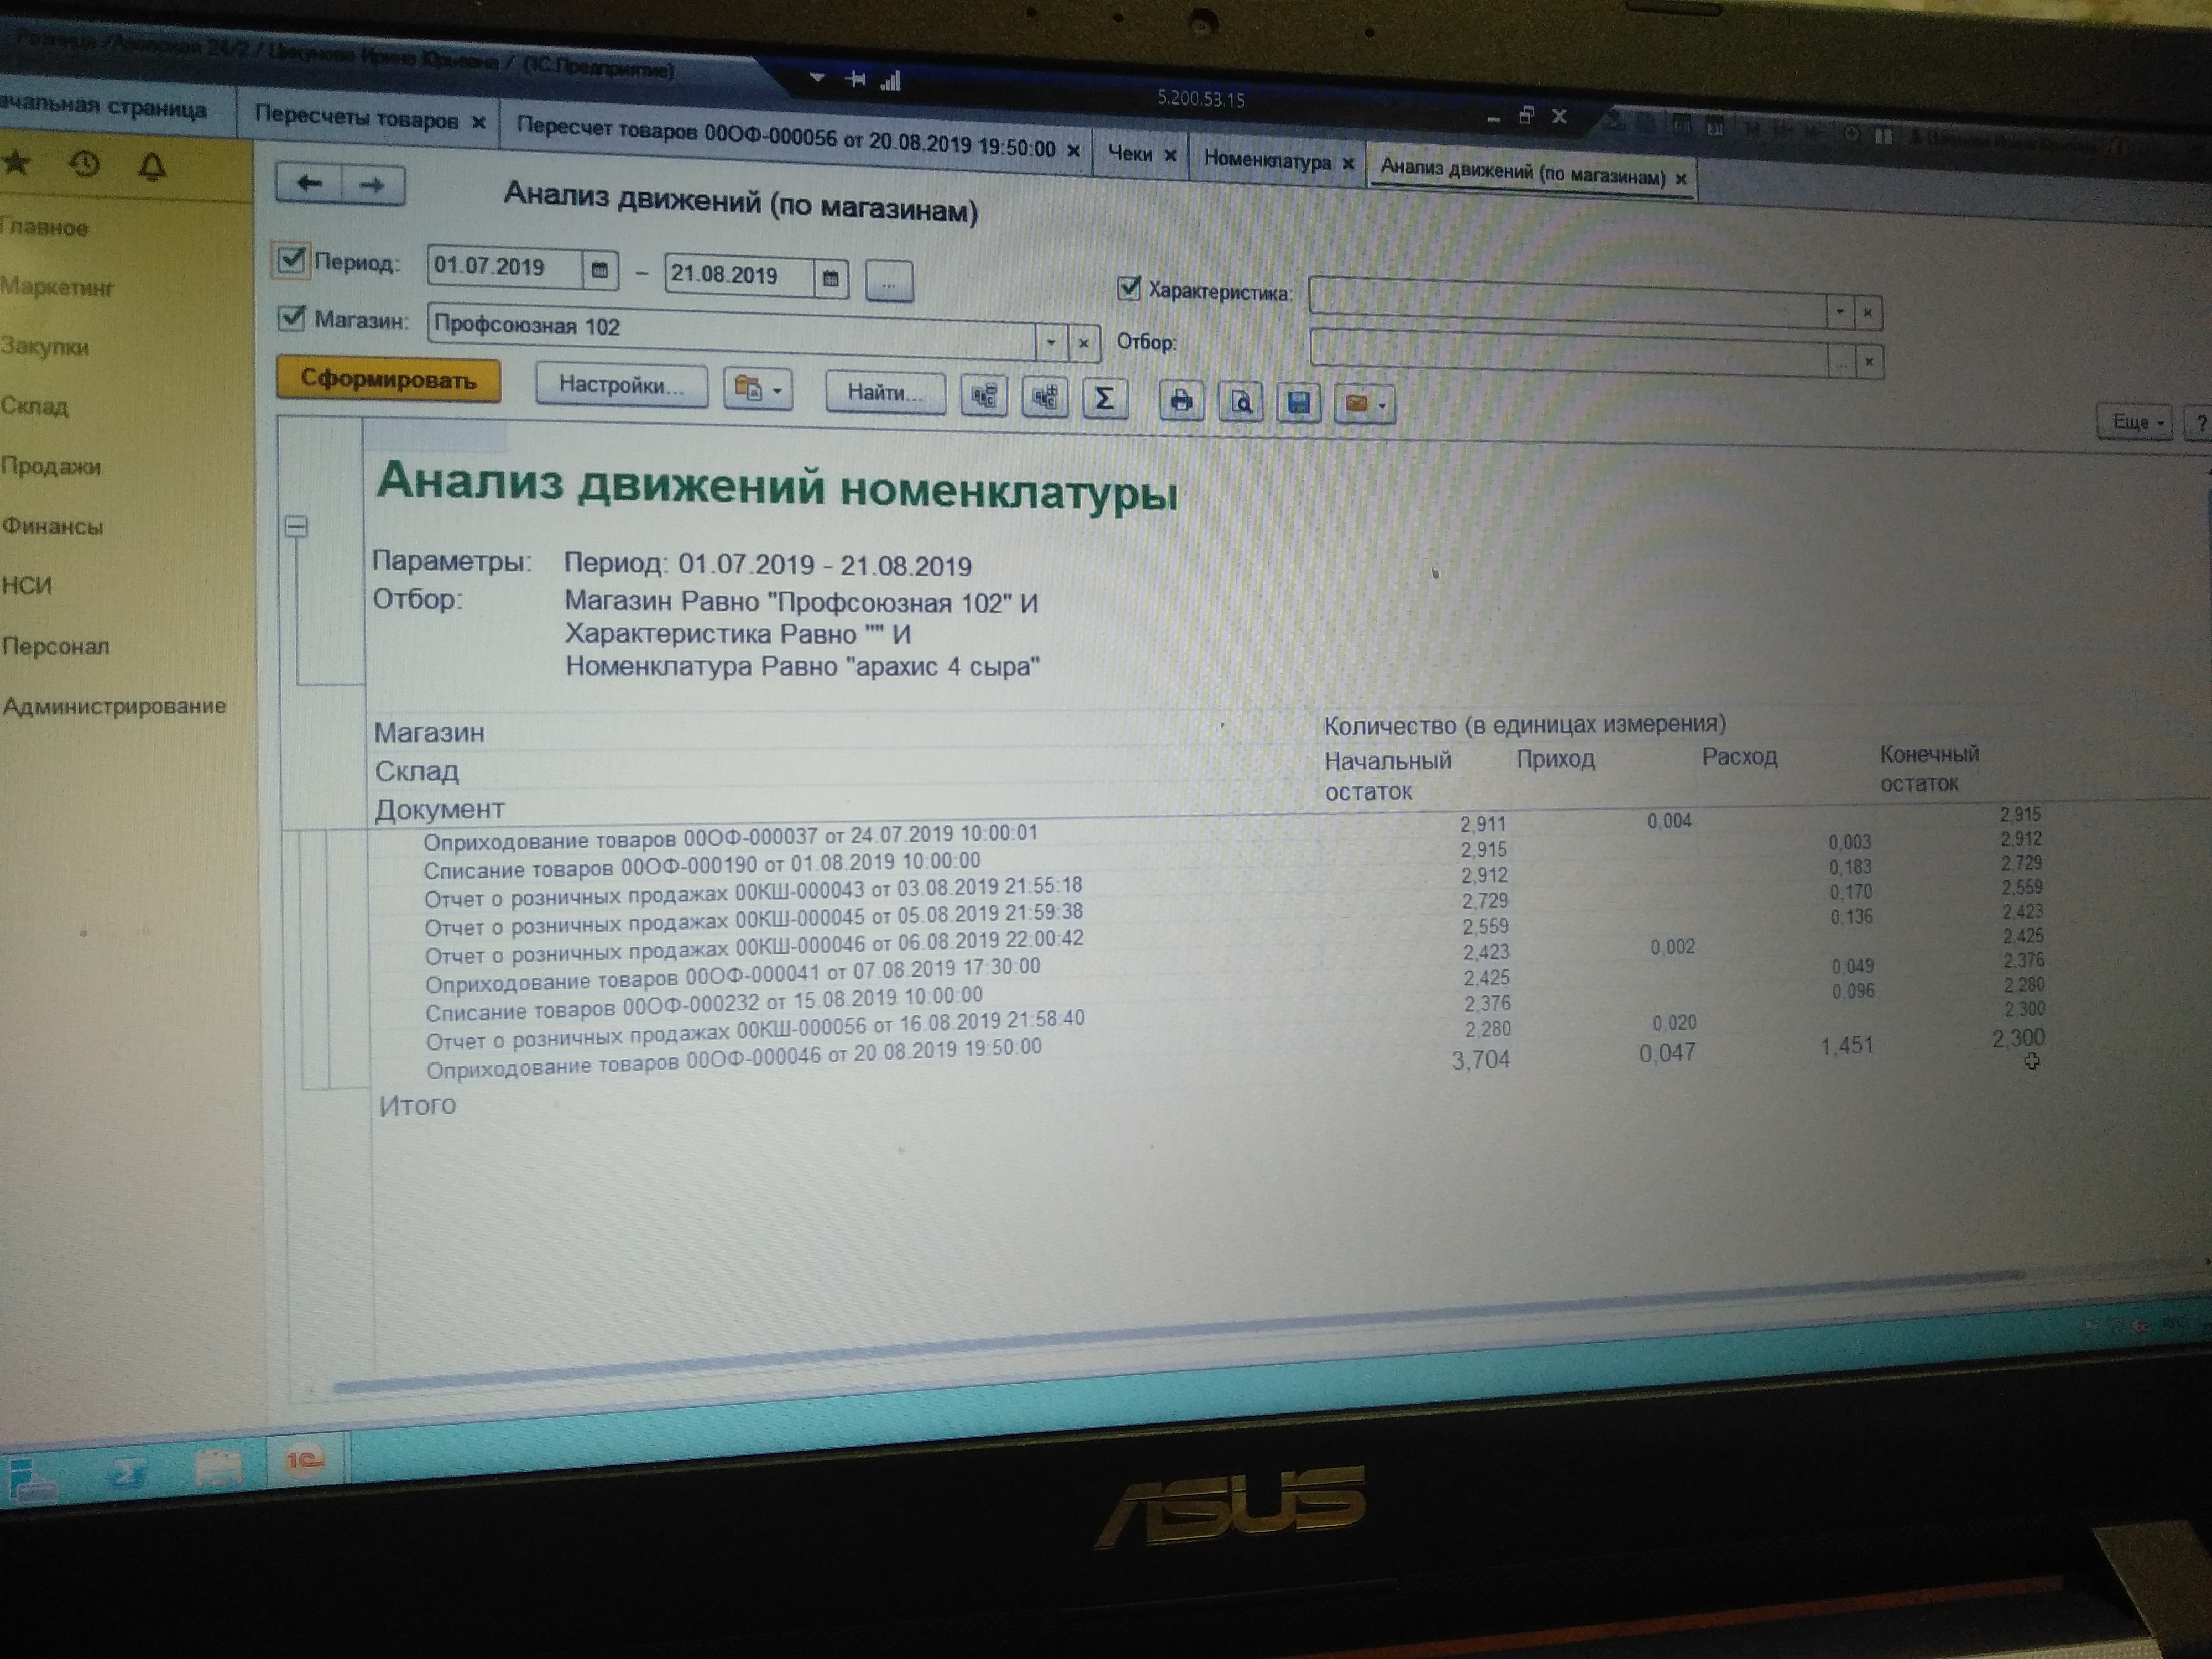Click the Сформировать button
Image resolution: width=2212 pixels, height=1659 pixels.
(388, 380)
